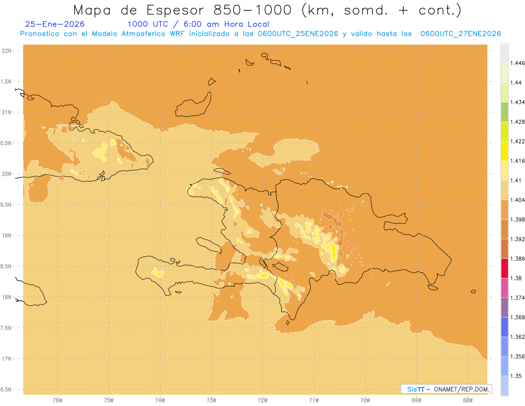Select the "17N" latitude label
Viewport: 525px width, 406px height.
[7, 359]
